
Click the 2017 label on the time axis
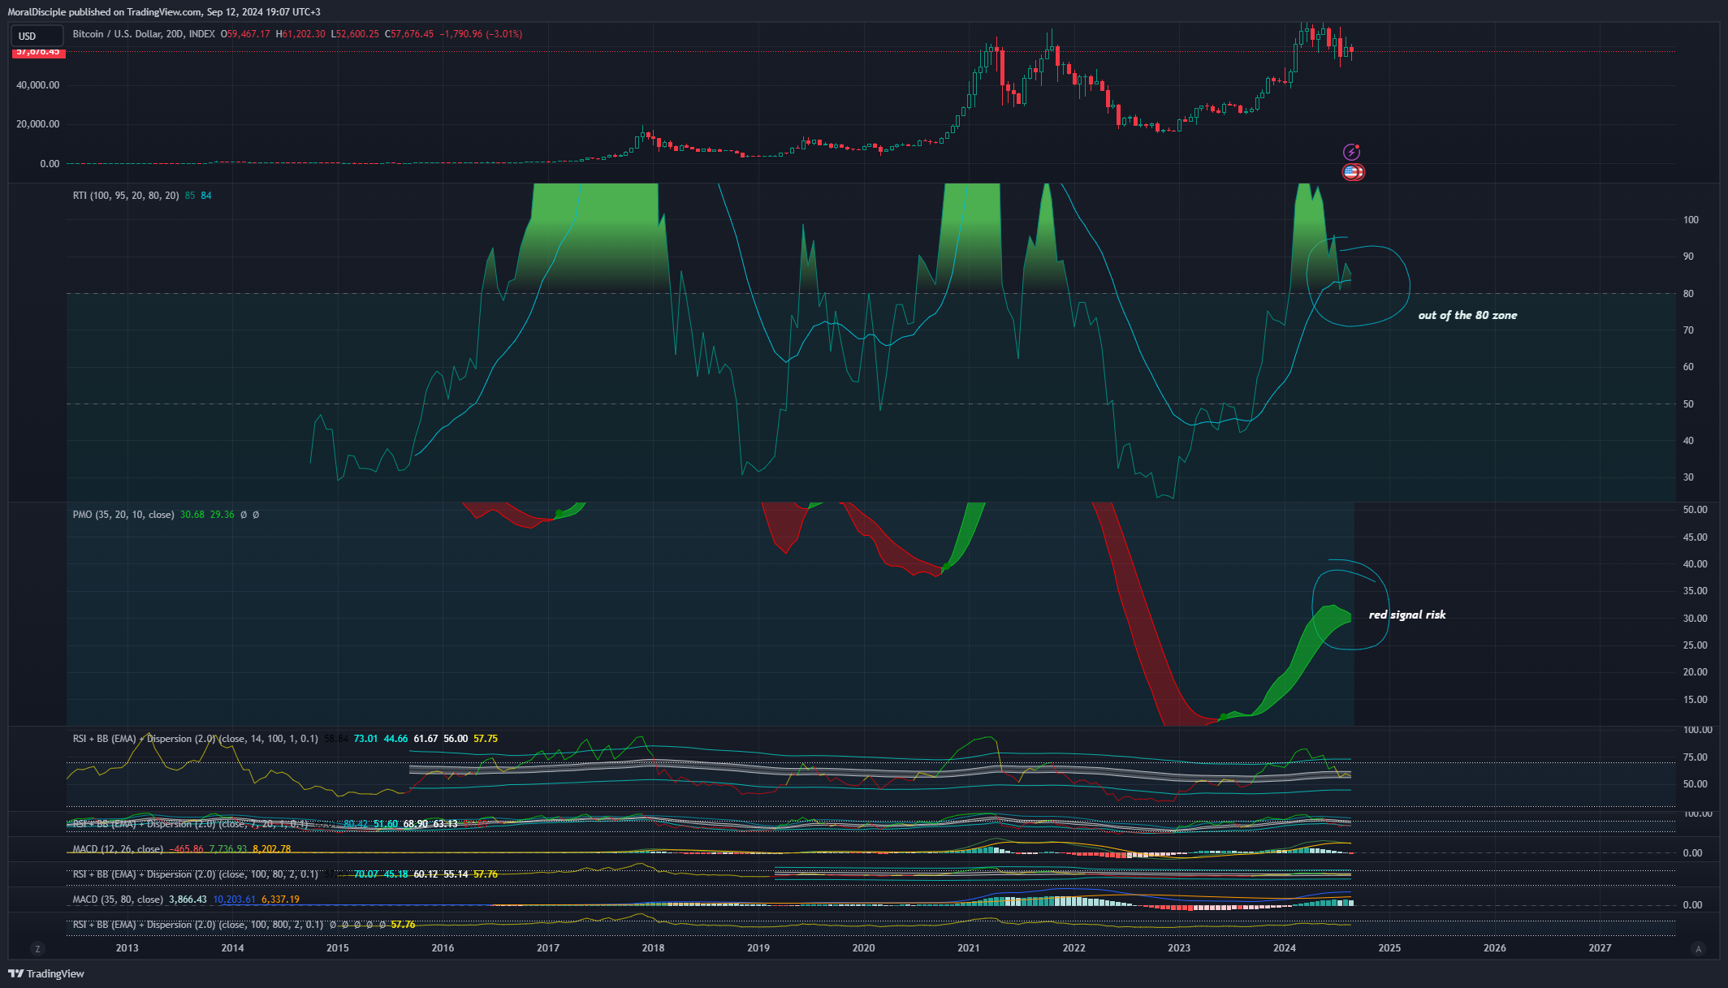(x=548, y=948)
